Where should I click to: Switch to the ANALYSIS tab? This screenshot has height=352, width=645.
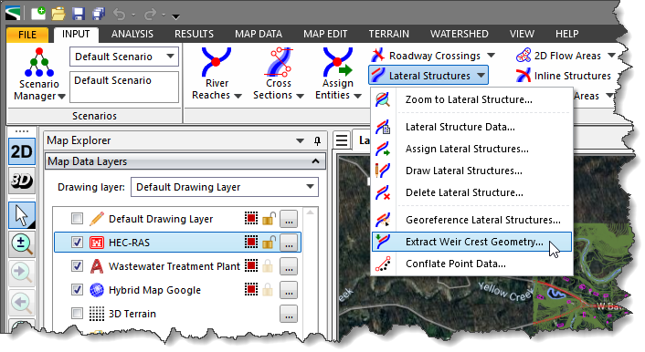(132, 34)
